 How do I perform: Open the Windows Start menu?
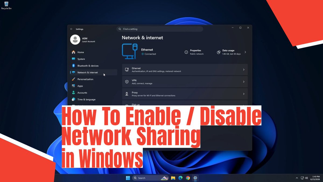pos(128,178)
